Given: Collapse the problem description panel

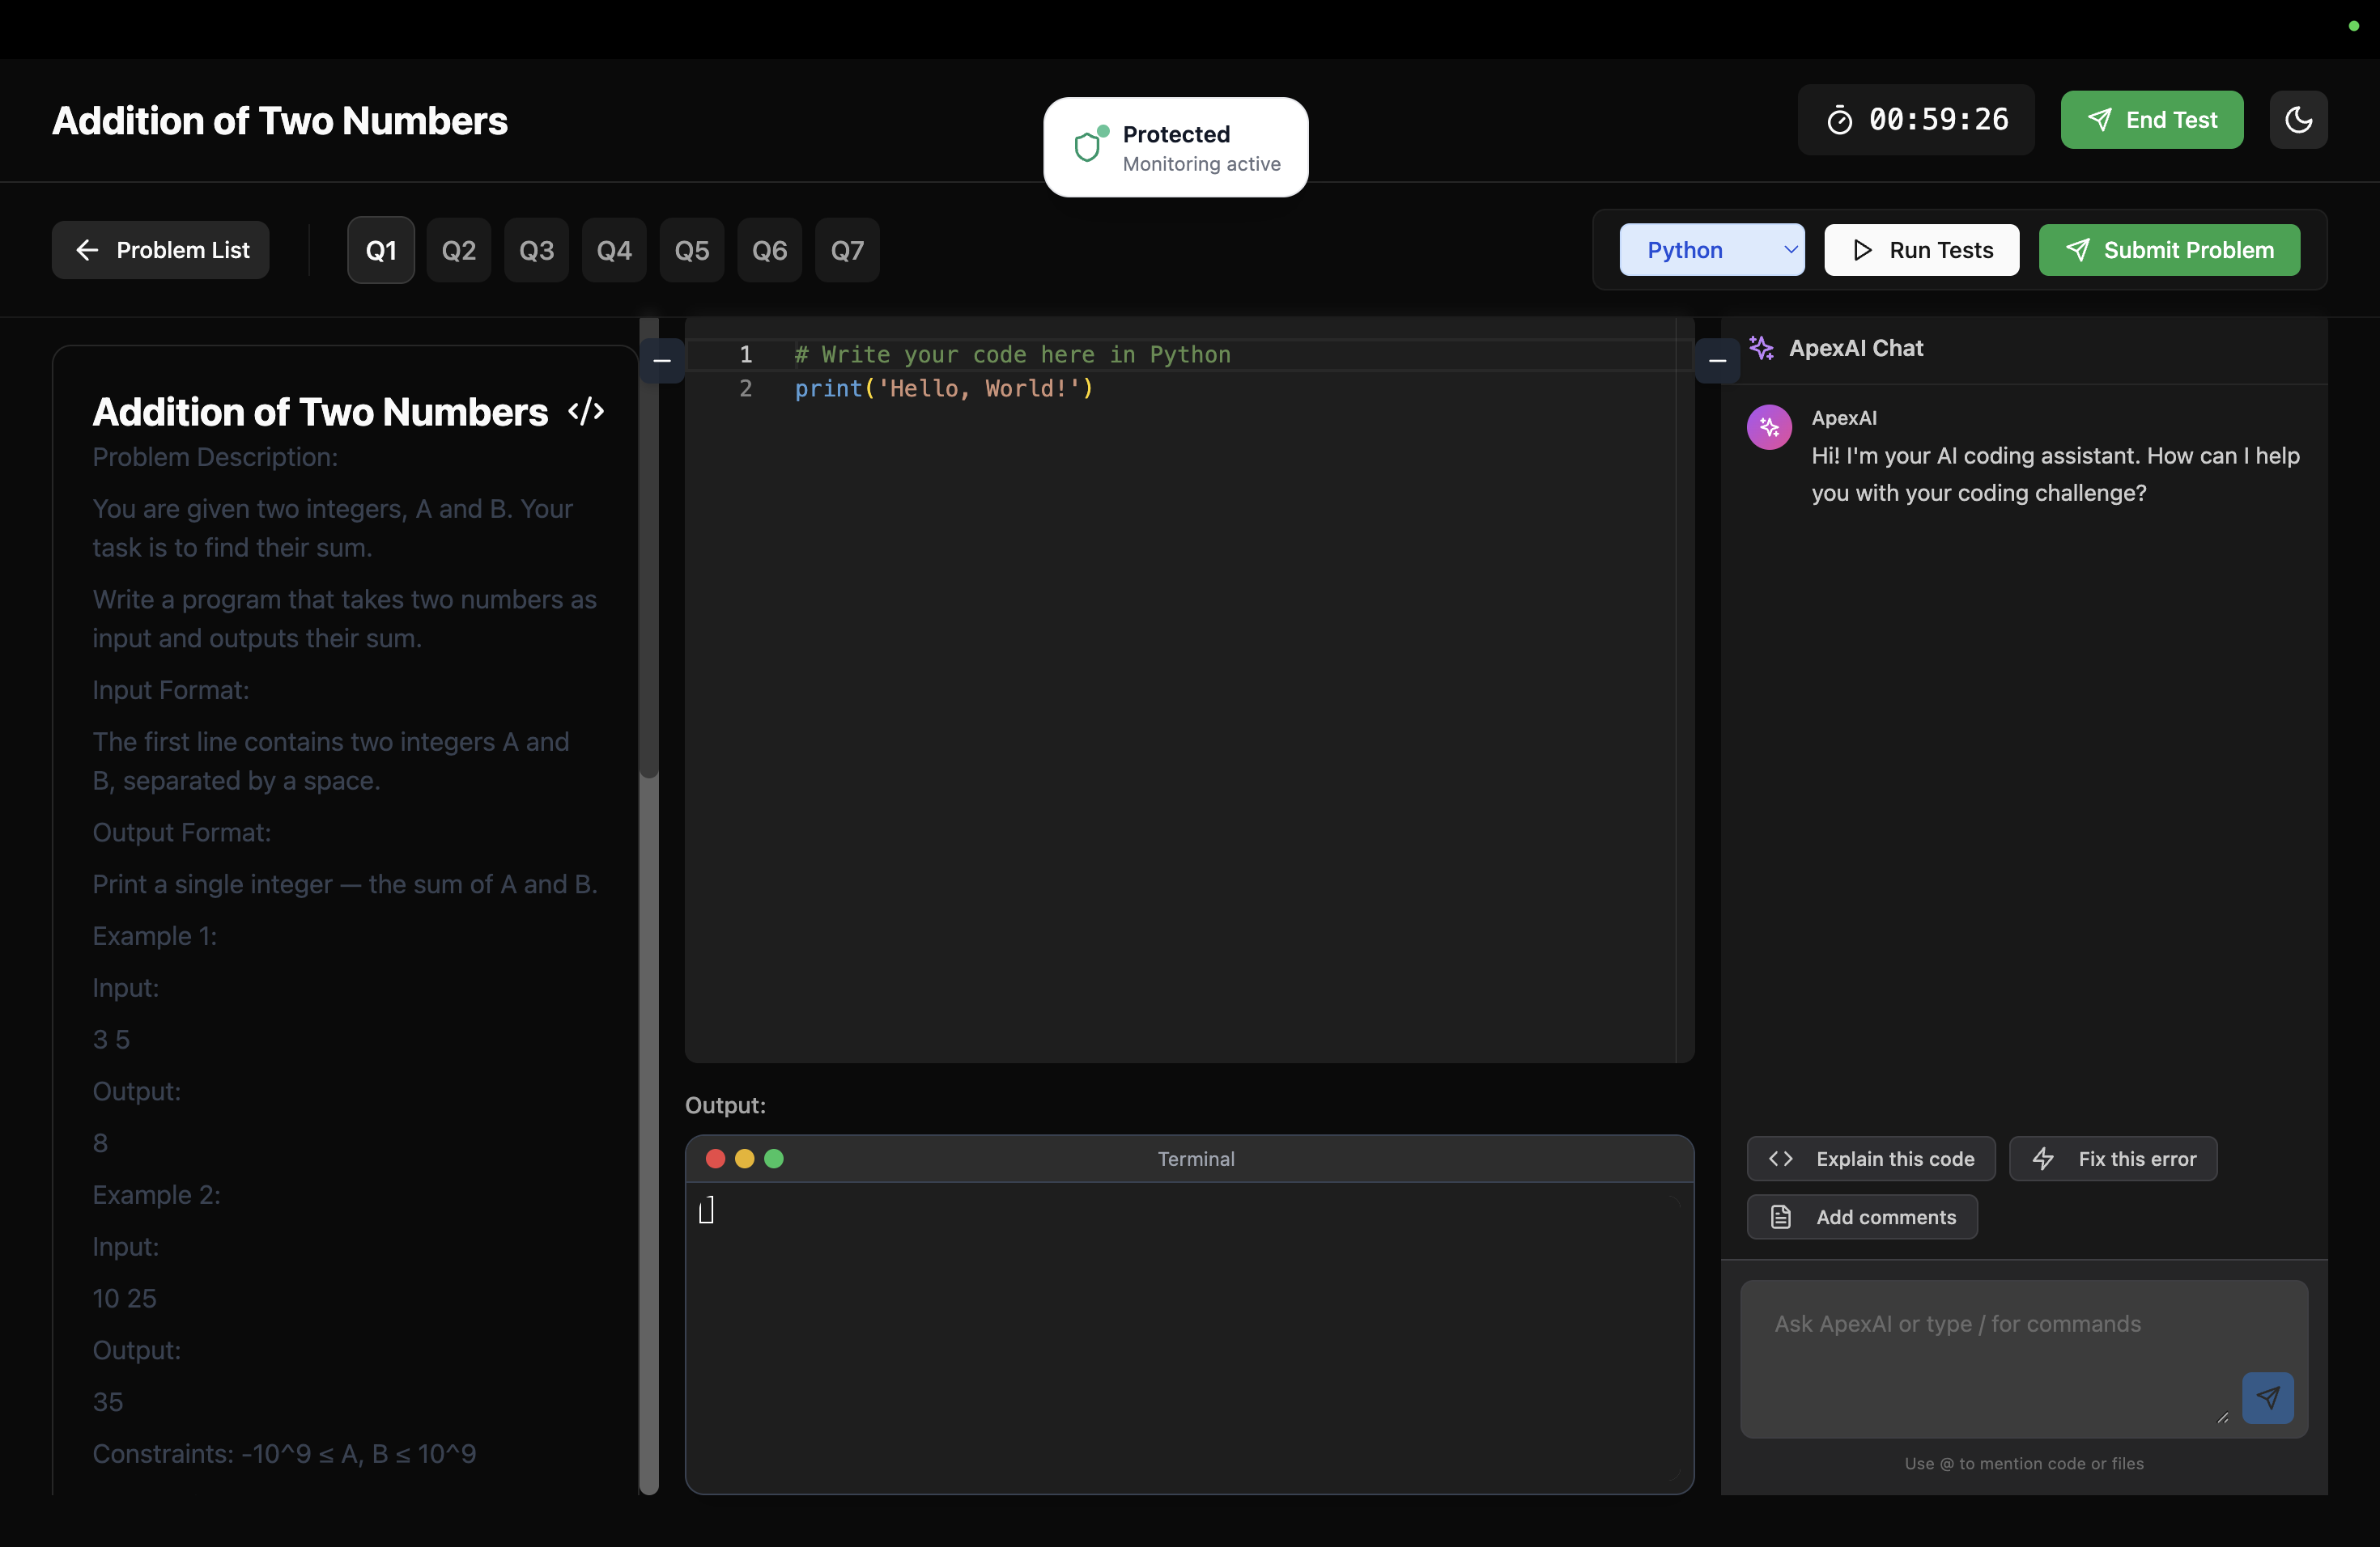Looking at the screenshot, I should pyautogui.click(x=662, y=360).
